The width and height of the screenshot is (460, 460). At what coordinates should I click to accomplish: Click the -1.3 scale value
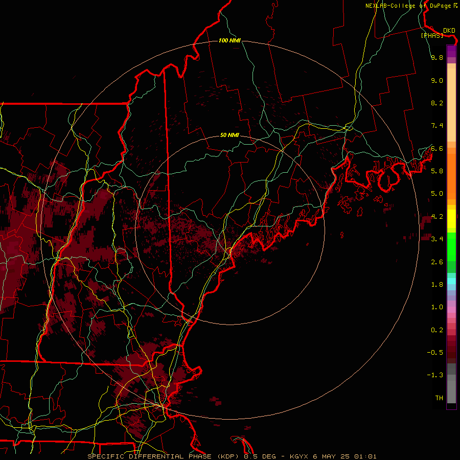pos(435,375)
